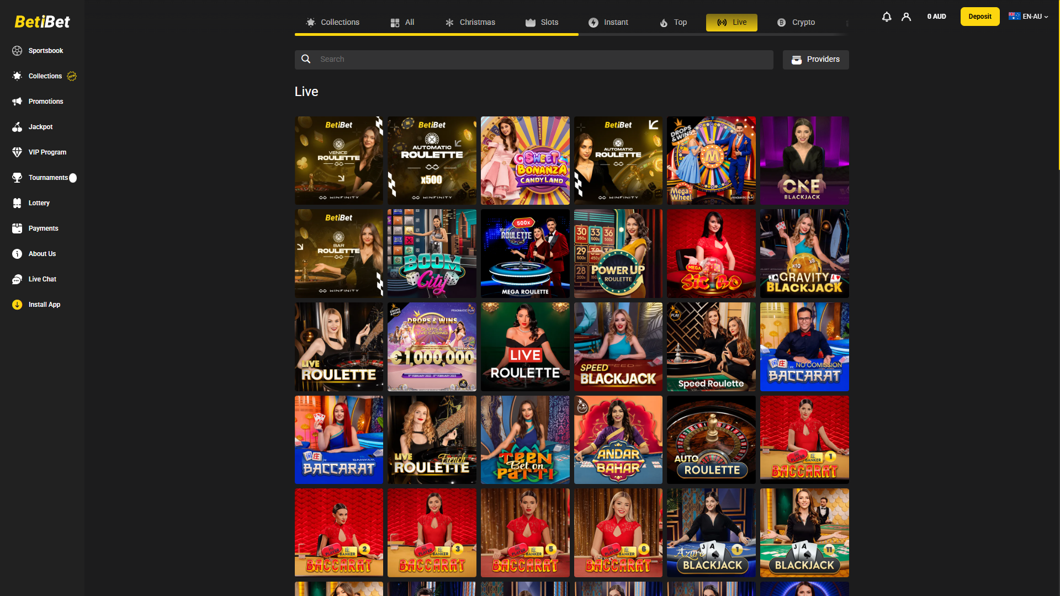
Task: Select the Live tab
Action: (x=732, y=23)
